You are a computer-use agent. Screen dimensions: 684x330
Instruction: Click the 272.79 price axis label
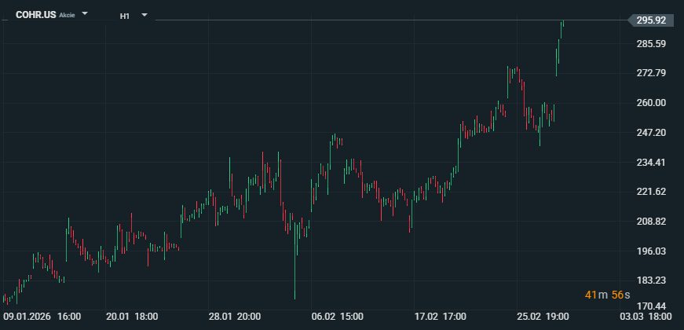652,73
